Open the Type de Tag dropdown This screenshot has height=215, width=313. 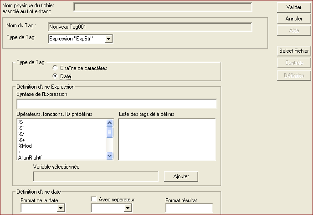(x=108, y=39)
